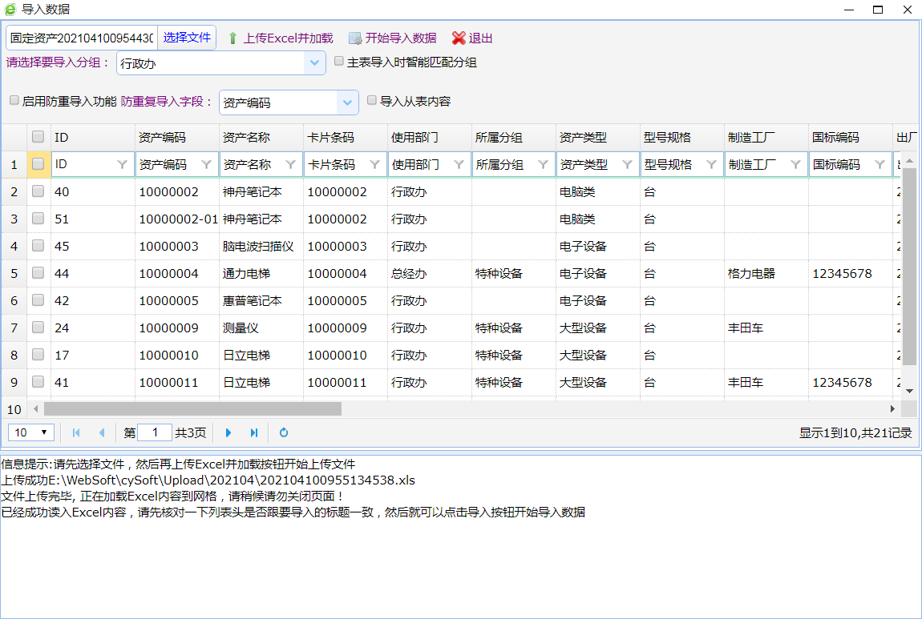
Task: Select the row checkbox for ID 44
Action: (38, 273)
